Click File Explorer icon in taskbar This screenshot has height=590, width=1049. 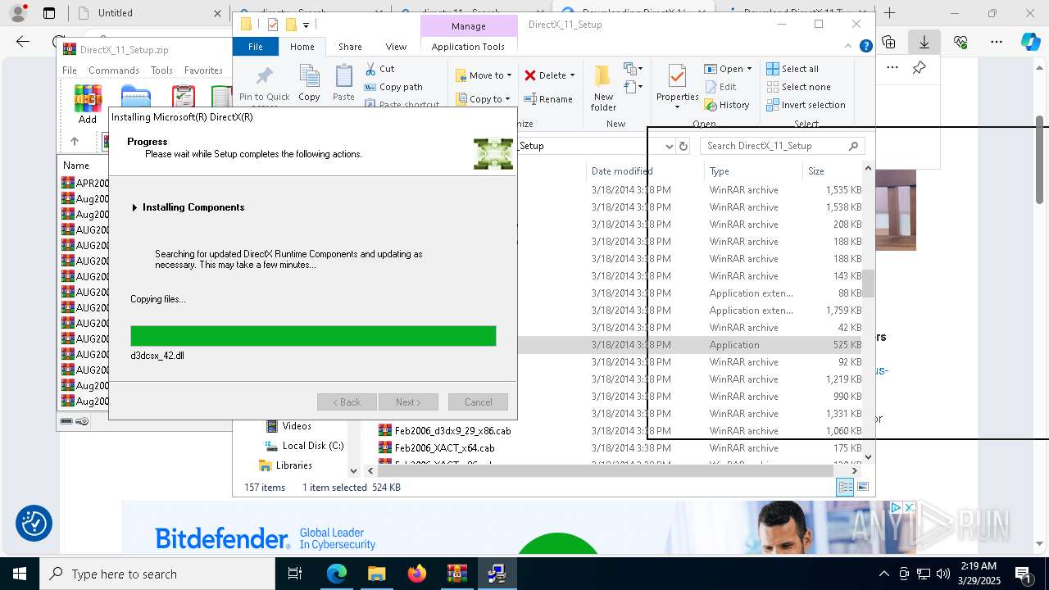pyautogui.click(x=376, y=574)
